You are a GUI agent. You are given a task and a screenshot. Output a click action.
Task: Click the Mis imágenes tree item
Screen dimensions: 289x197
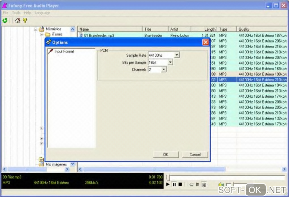[x=56, y=164]
